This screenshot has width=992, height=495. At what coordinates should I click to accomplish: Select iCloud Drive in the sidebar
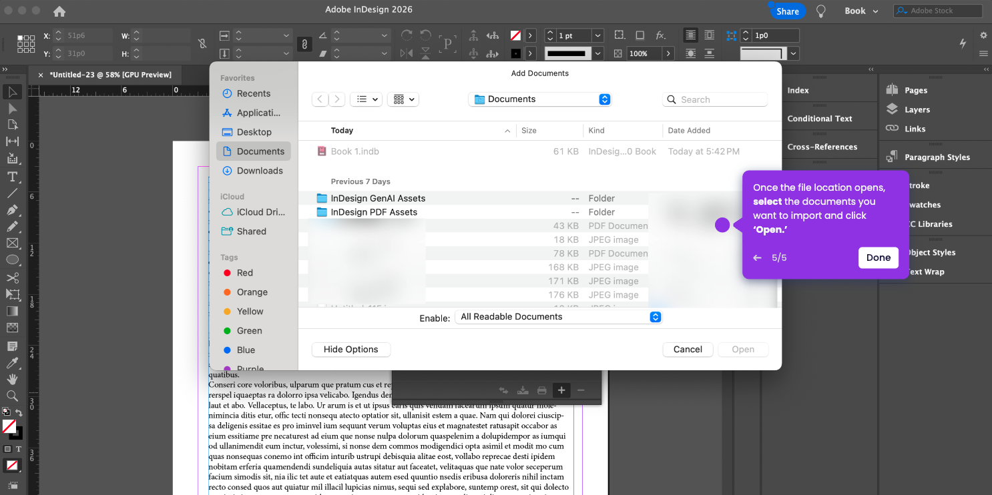253,212
